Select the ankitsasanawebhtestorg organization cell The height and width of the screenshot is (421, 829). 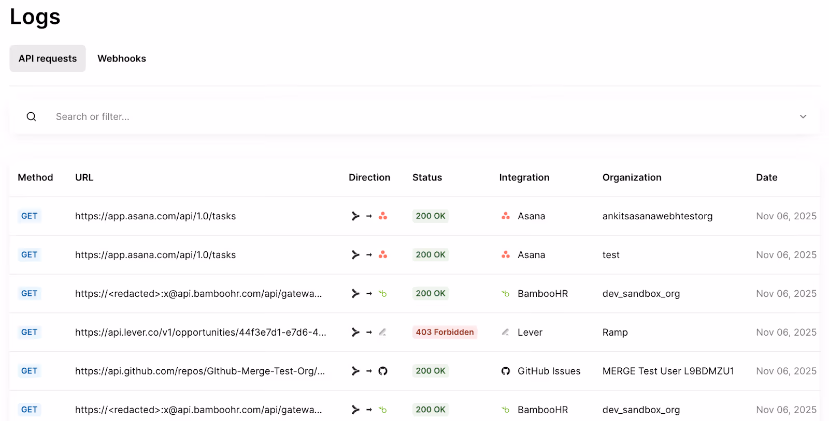pos(658,216)
